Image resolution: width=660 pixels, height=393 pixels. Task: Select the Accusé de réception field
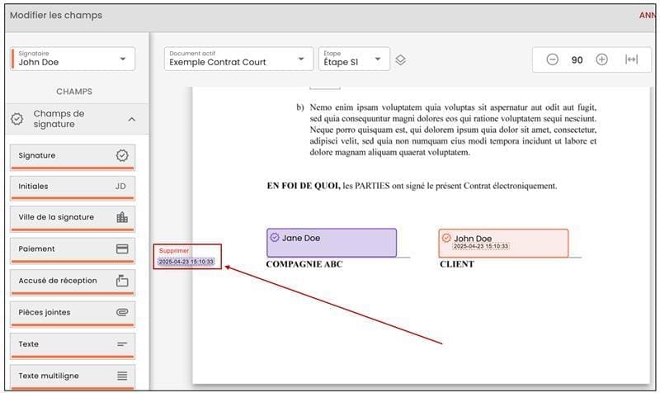73,281
